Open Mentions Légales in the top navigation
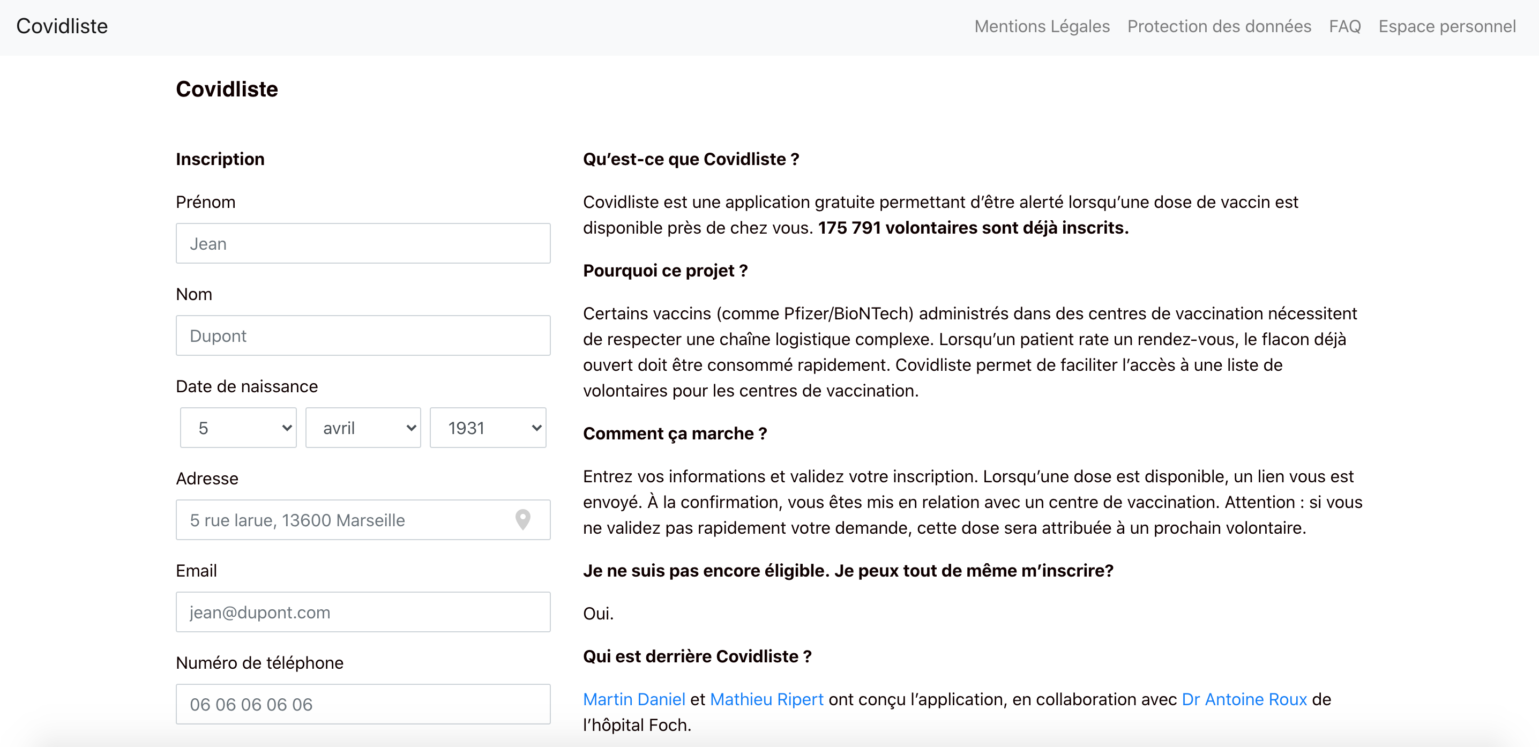 pos(1042,26)
